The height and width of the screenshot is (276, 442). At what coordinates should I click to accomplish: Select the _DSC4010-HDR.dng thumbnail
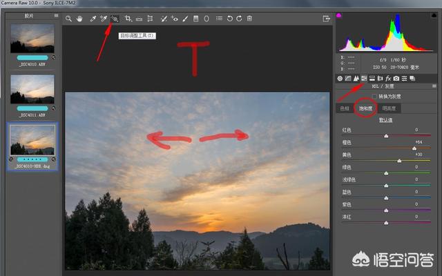pos(32,140)
